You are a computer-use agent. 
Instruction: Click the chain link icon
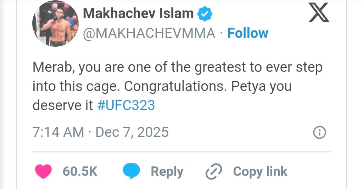click(x=214, y=172)
